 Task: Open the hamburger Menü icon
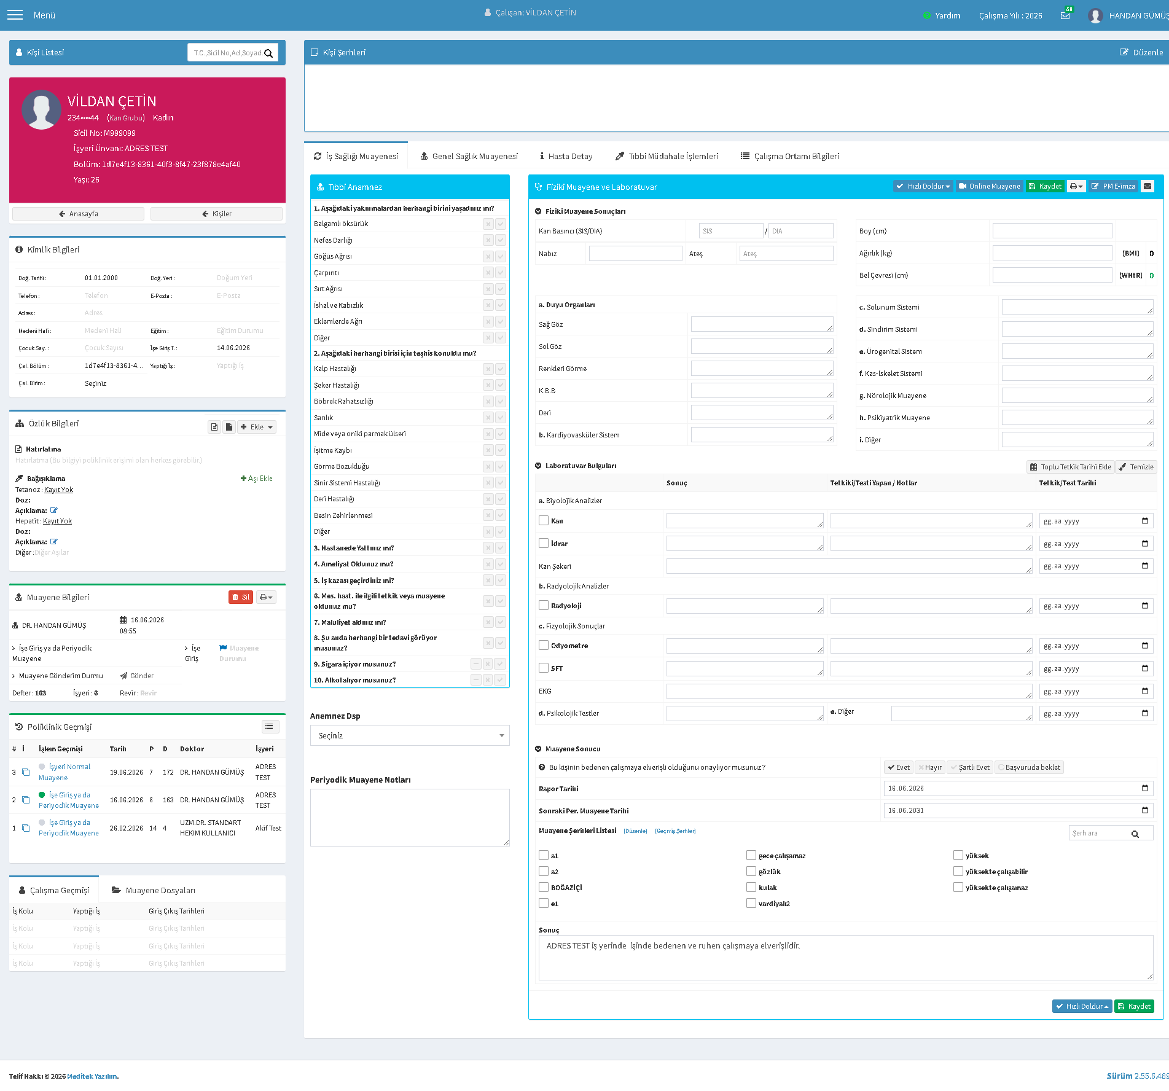(15, 15)
